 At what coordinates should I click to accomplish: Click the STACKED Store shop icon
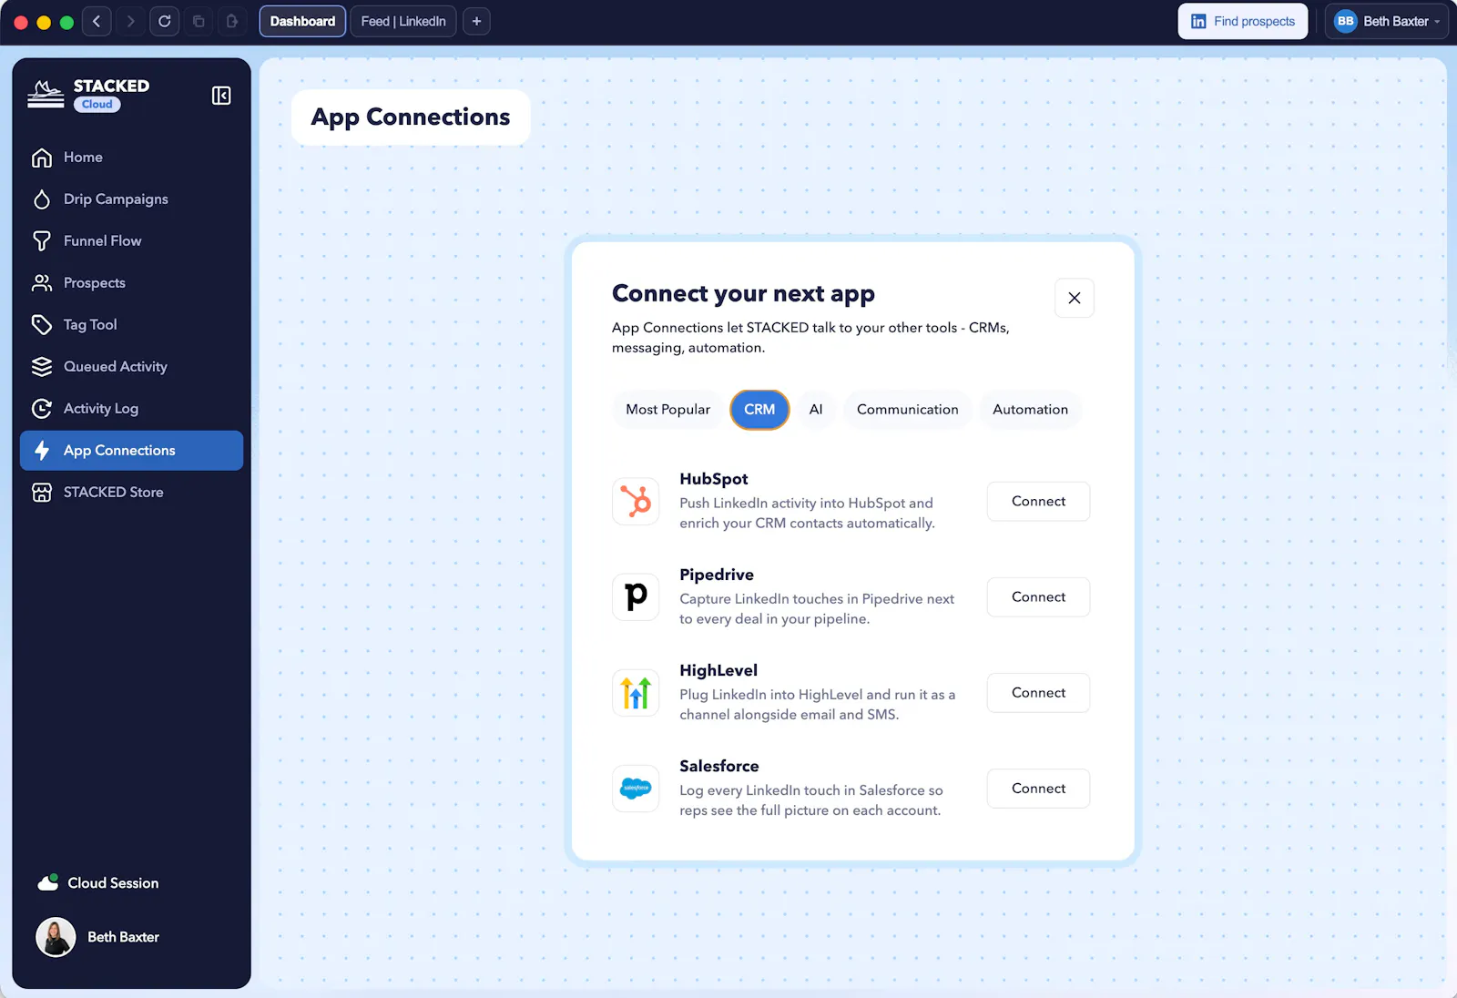pos(42,493)
